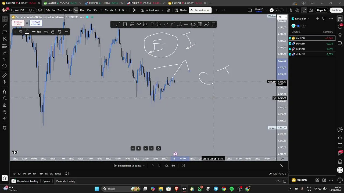Select the trend line tool in left sidebar
Image resolution: width=344 pixels, height=193 pixels.
5,25
